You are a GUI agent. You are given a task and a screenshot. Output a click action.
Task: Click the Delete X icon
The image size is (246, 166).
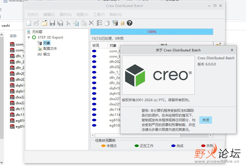(91, 23)
